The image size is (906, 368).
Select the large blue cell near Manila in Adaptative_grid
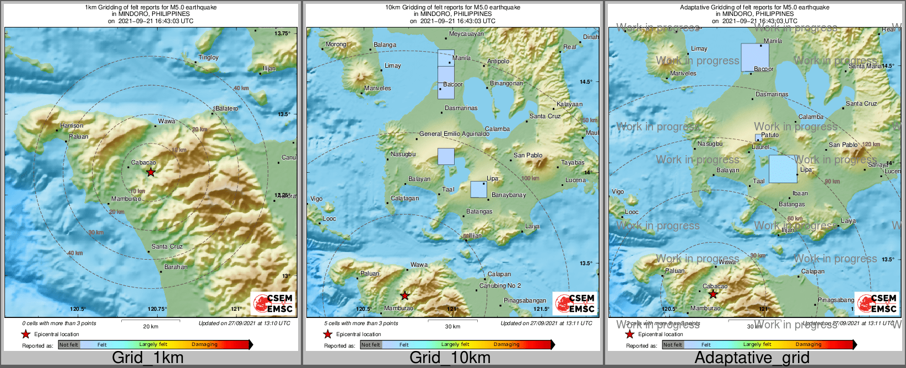tap(755, 57)
